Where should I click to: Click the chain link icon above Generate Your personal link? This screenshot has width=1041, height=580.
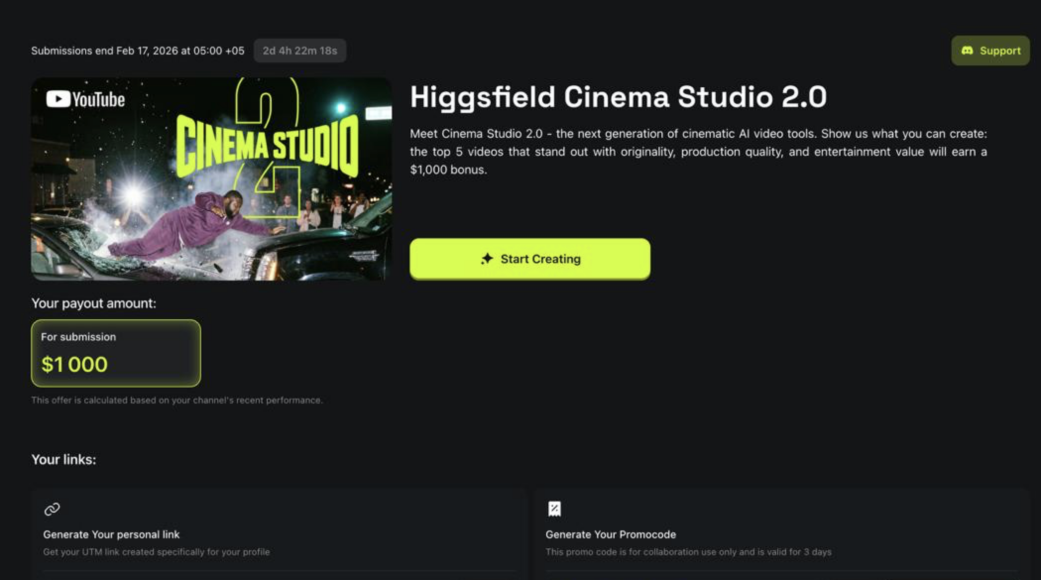coord(51,509)
